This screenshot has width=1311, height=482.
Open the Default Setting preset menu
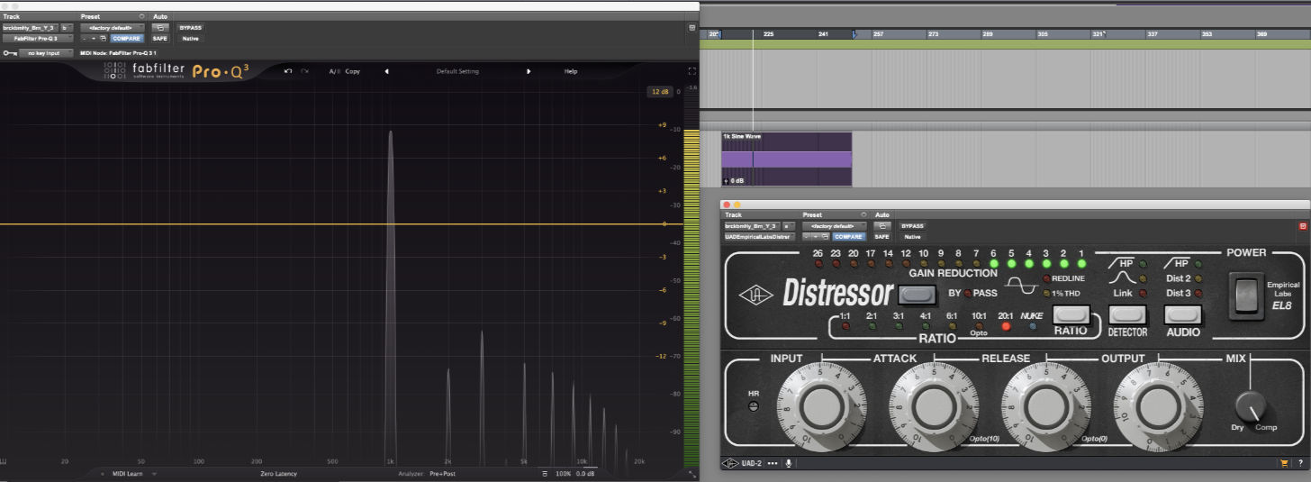point(457,71)
